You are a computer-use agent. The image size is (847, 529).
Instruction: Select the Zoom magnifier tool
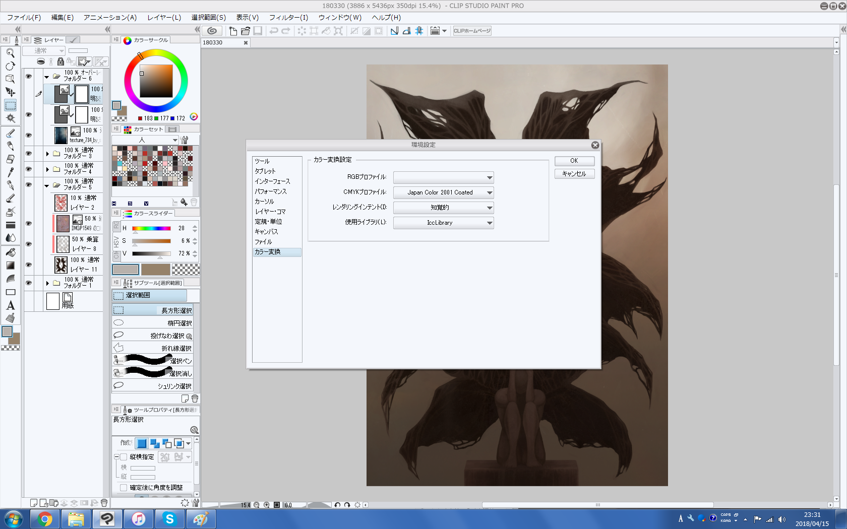point(10,52)
